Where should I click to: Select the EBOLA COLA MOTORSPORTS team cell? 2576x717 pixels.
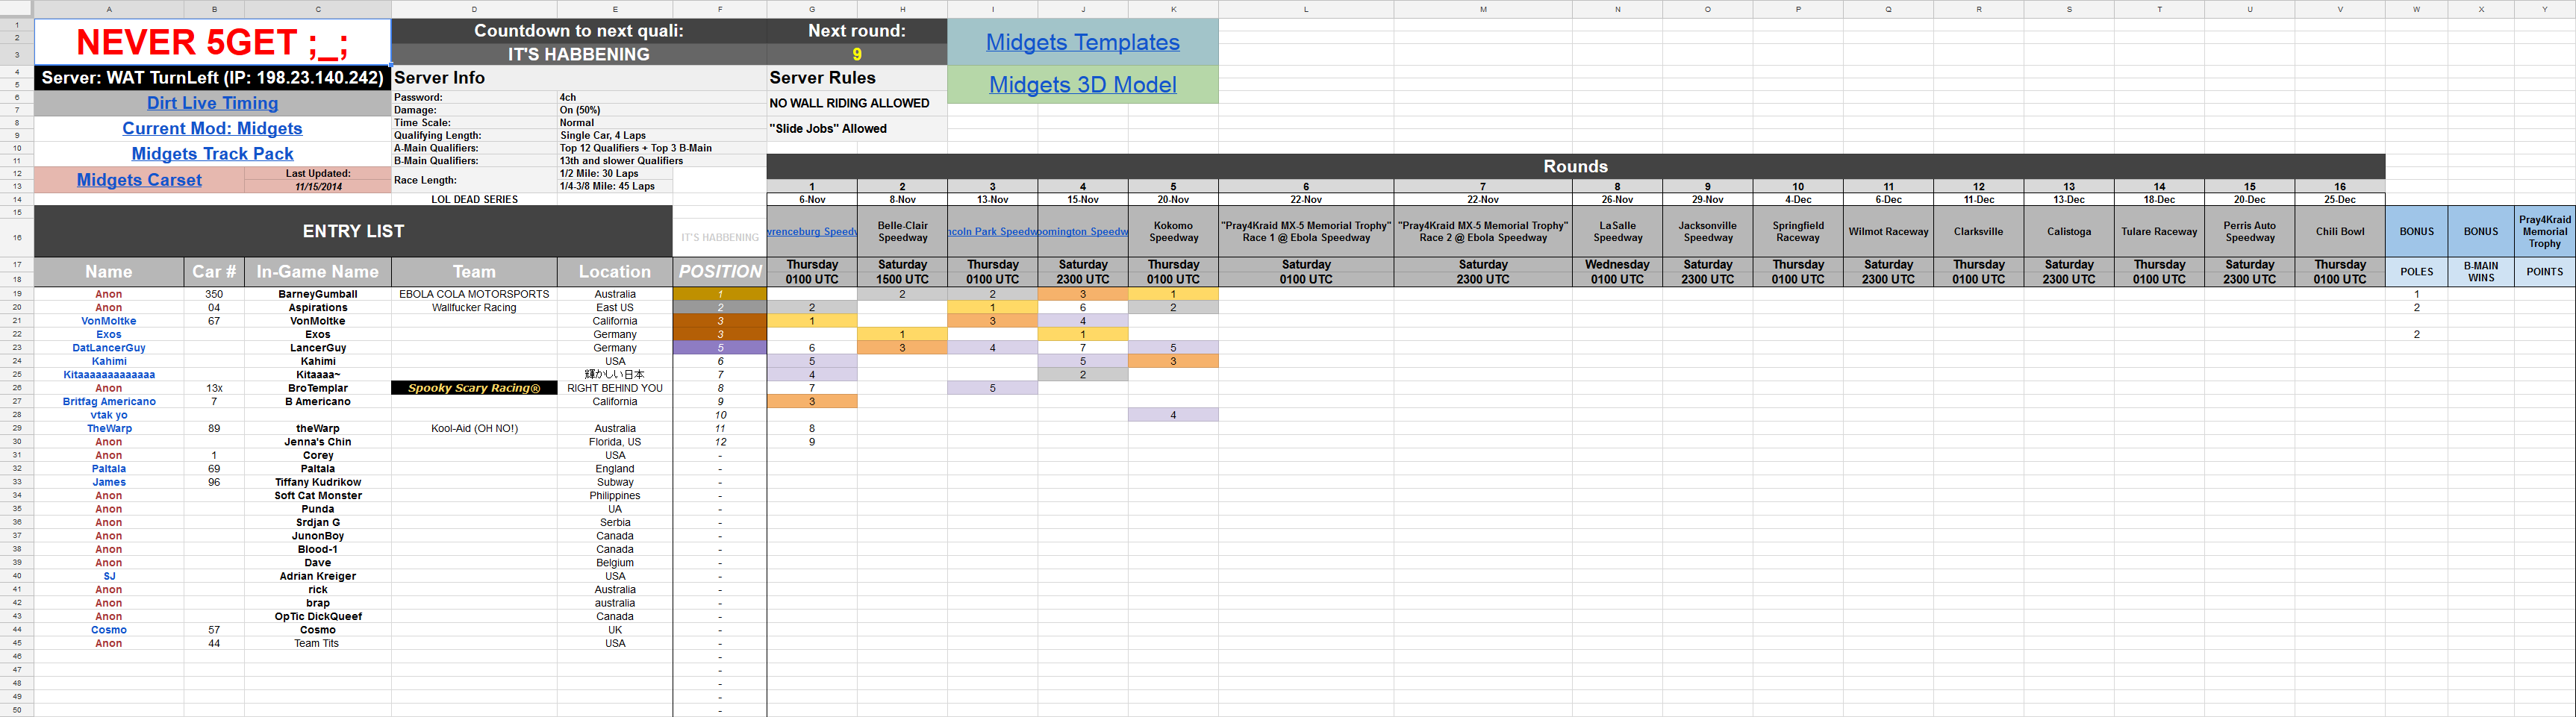(x=474, y=294)
